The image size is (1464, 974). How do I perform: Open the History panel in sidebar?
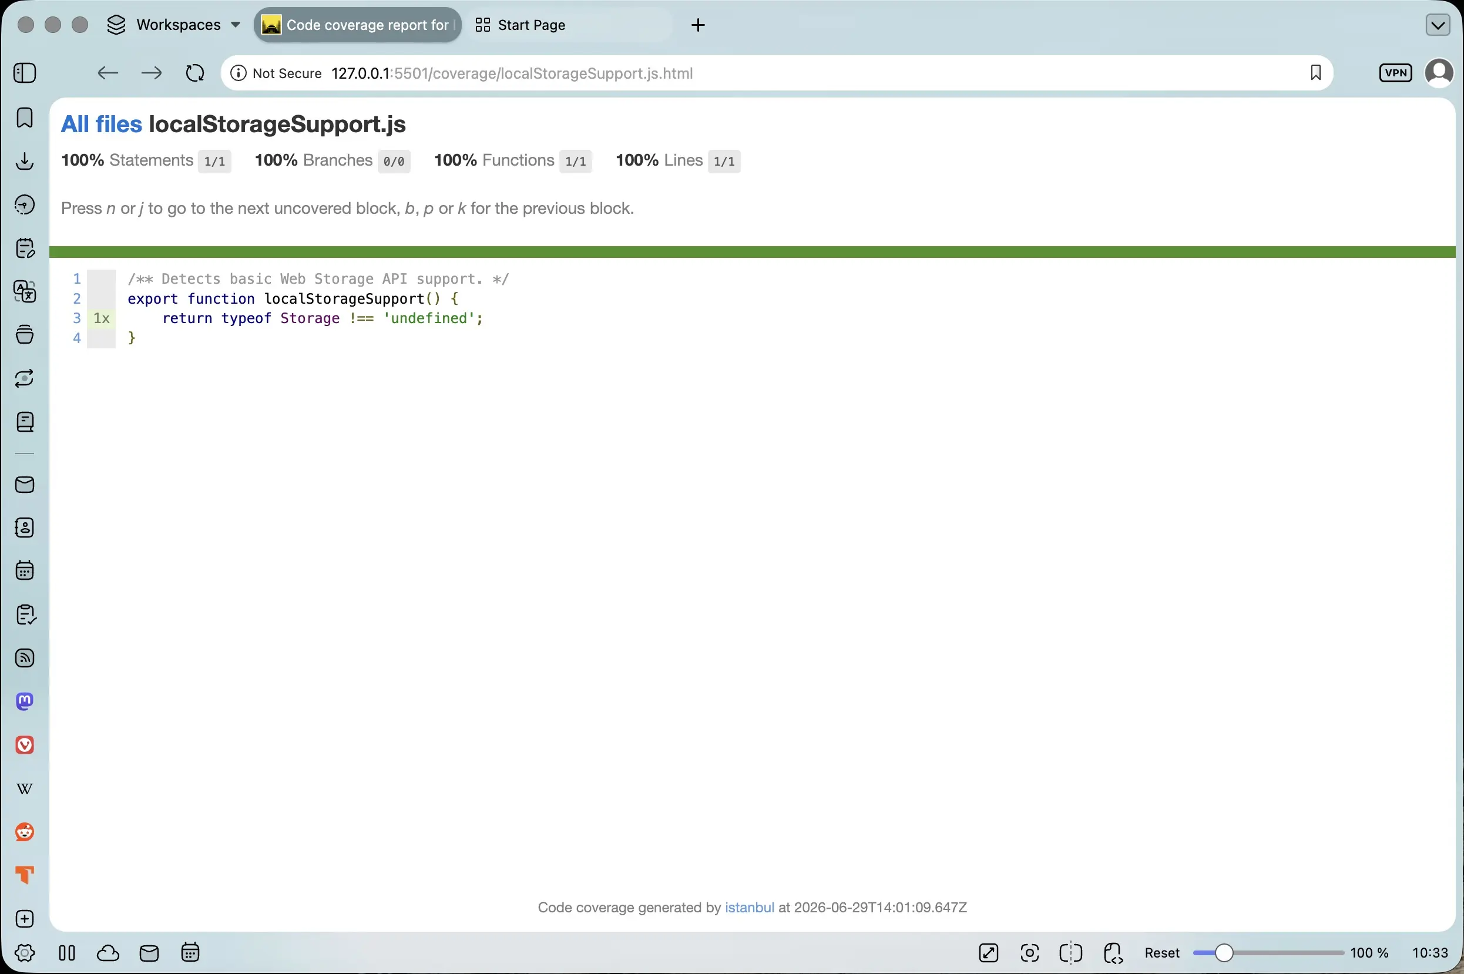[25, 204]
